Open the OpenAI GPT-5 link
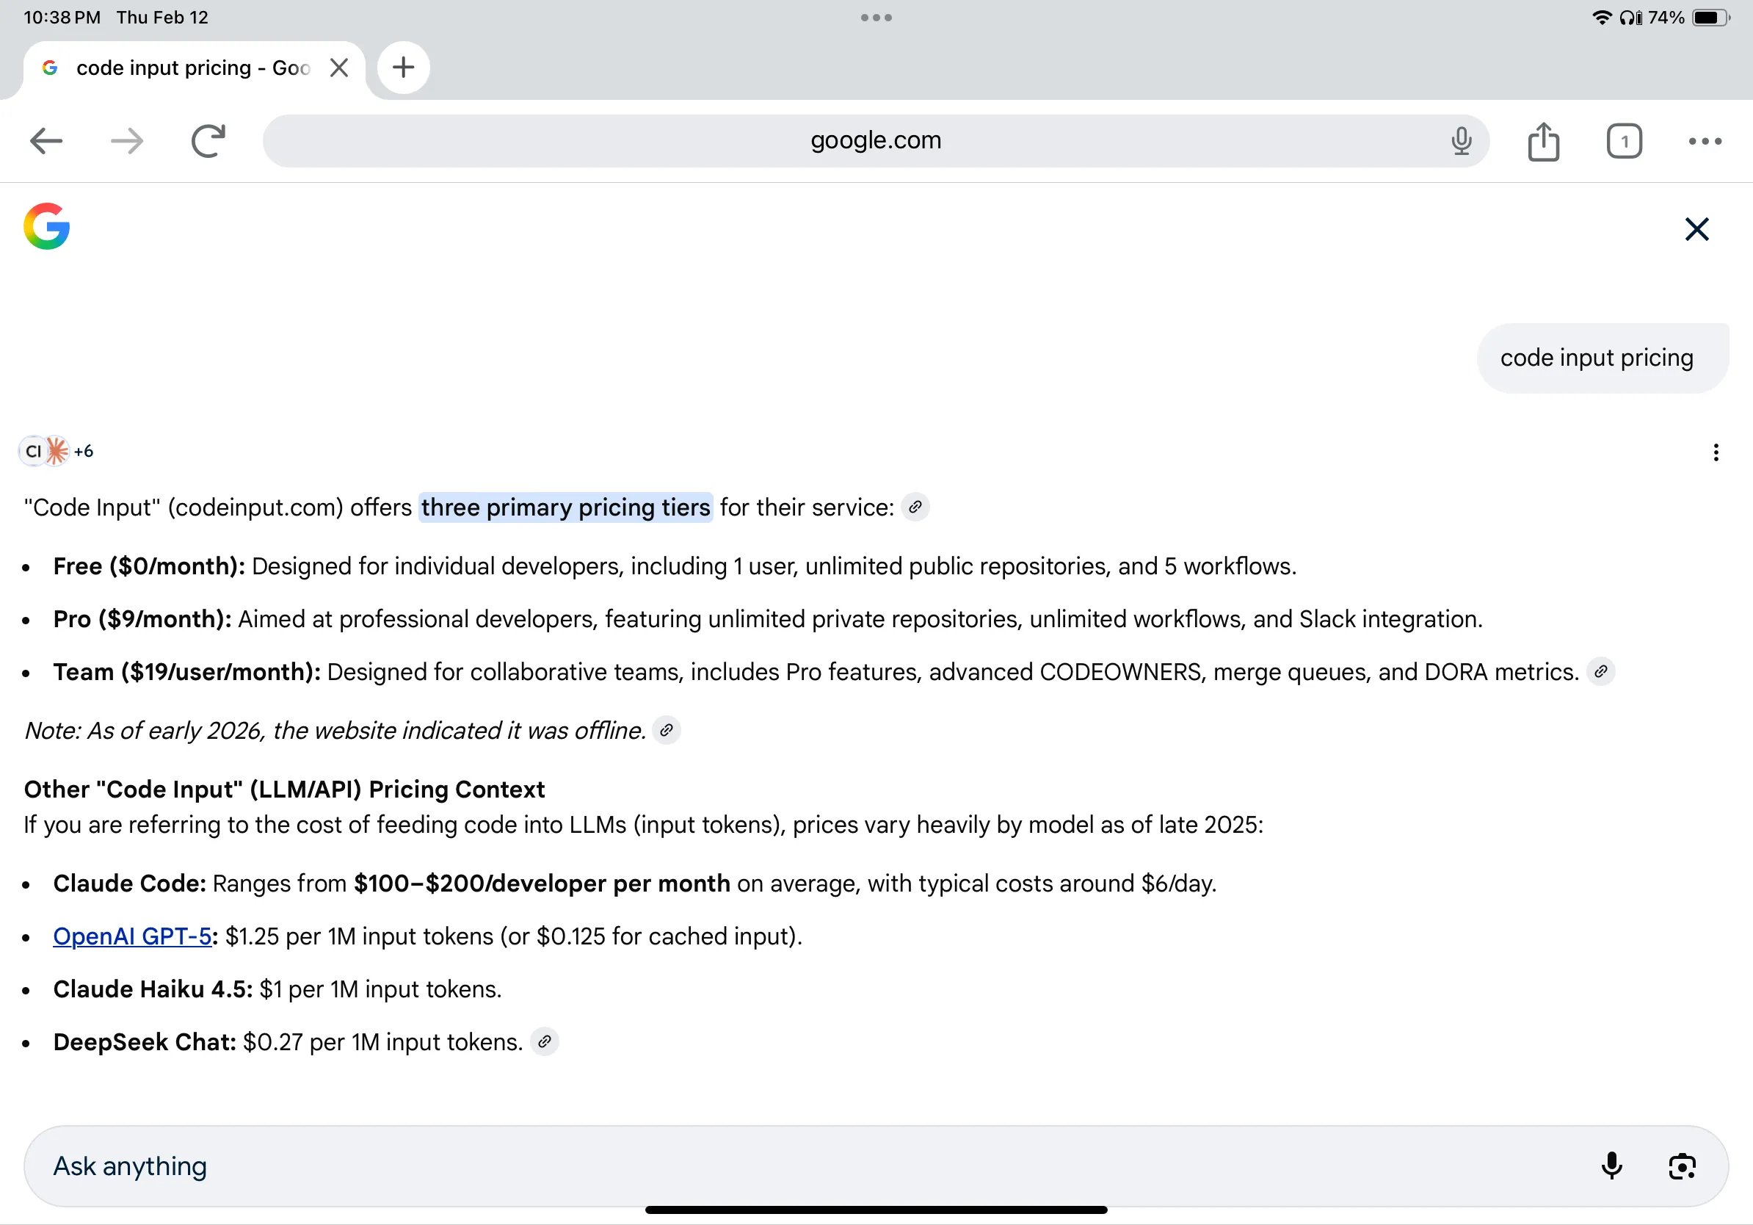Viewport: 1753px width, 1225px height. [x=131, y=936]
